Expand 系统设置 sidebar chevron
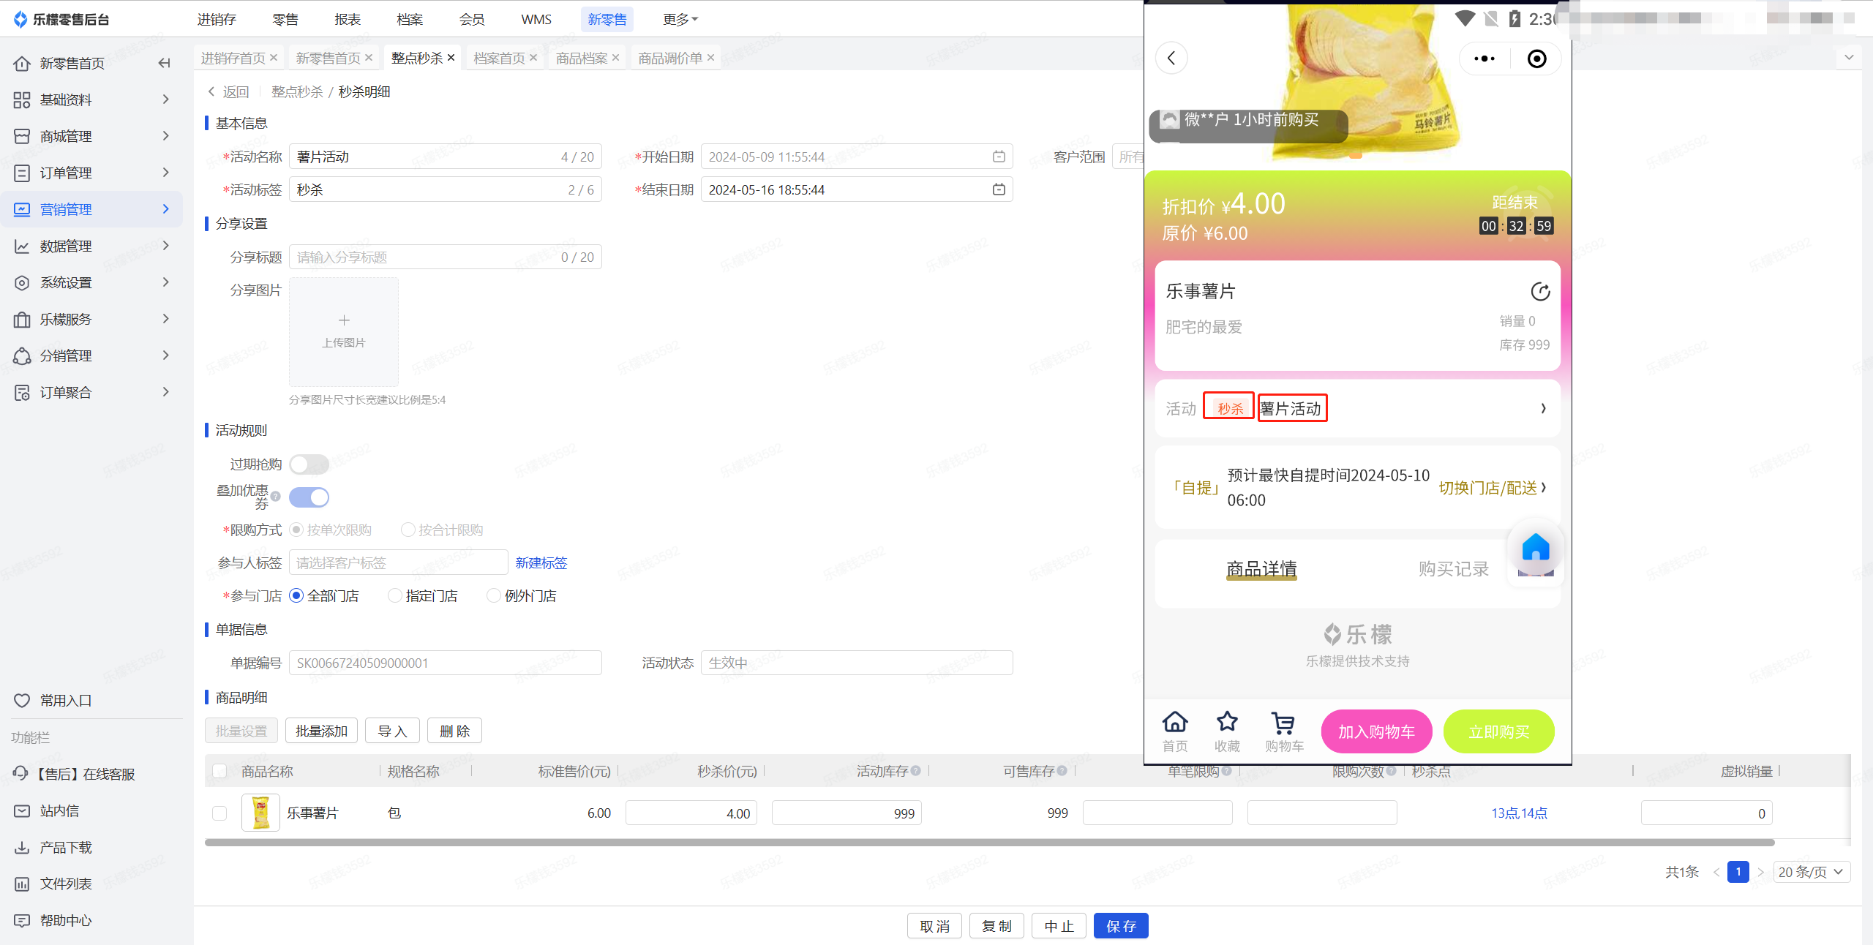This screenshot has height=945, width=1873. pos(166,282)
